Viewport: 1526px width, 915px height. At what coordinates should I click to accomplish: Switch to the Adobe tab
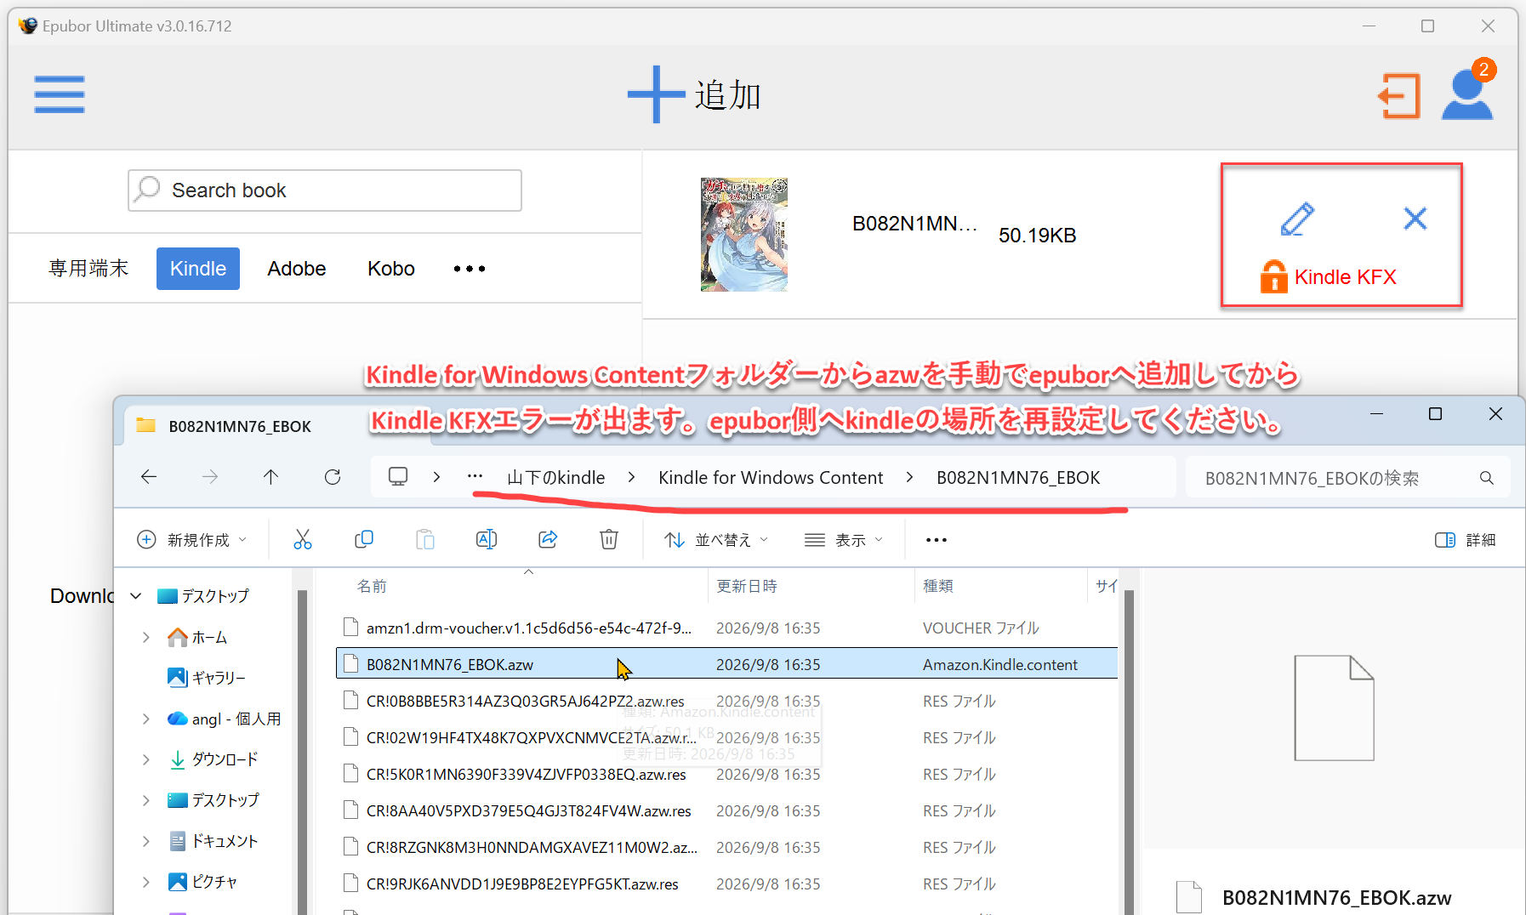[297, 269]
